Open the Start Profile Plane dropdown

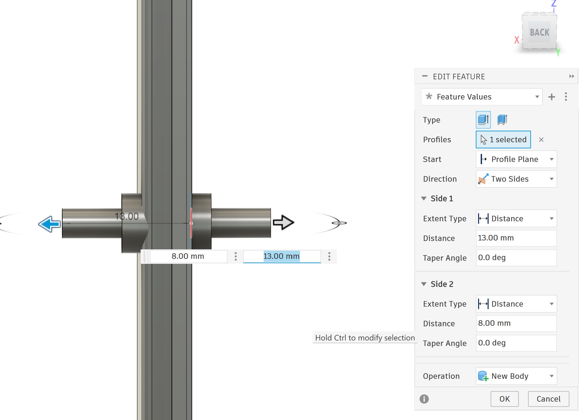pyautogui.click(x=516, y=159)
